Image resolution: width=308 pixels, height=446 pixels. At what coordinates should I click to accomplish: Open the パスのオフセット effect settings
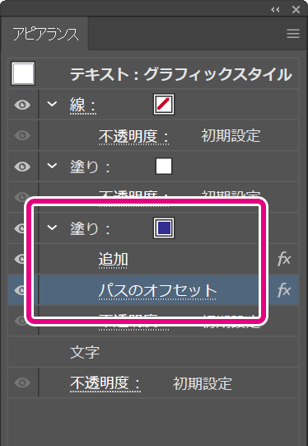click(157, 291)
